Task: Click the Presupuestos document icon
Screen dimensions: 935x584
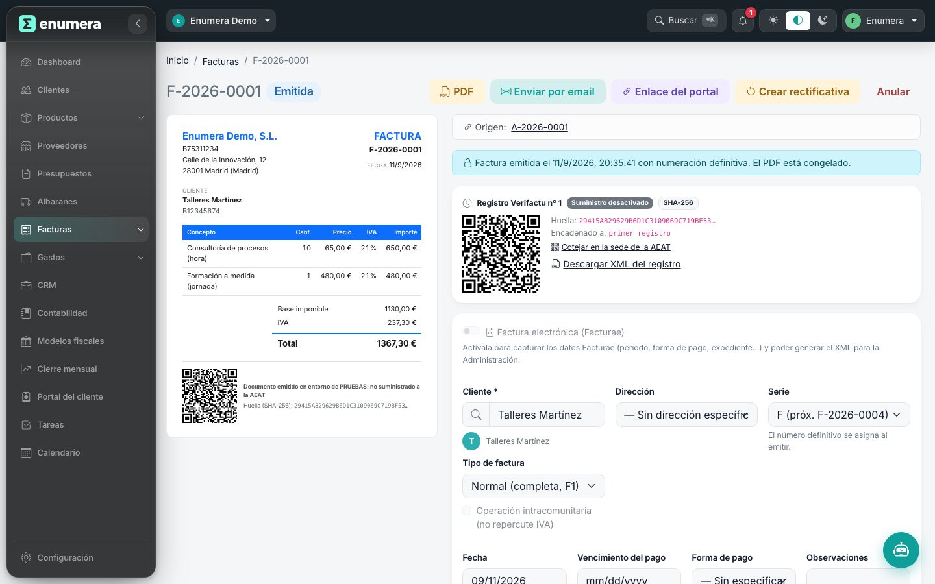Action: pyautogui.click(x=26, y=174)
